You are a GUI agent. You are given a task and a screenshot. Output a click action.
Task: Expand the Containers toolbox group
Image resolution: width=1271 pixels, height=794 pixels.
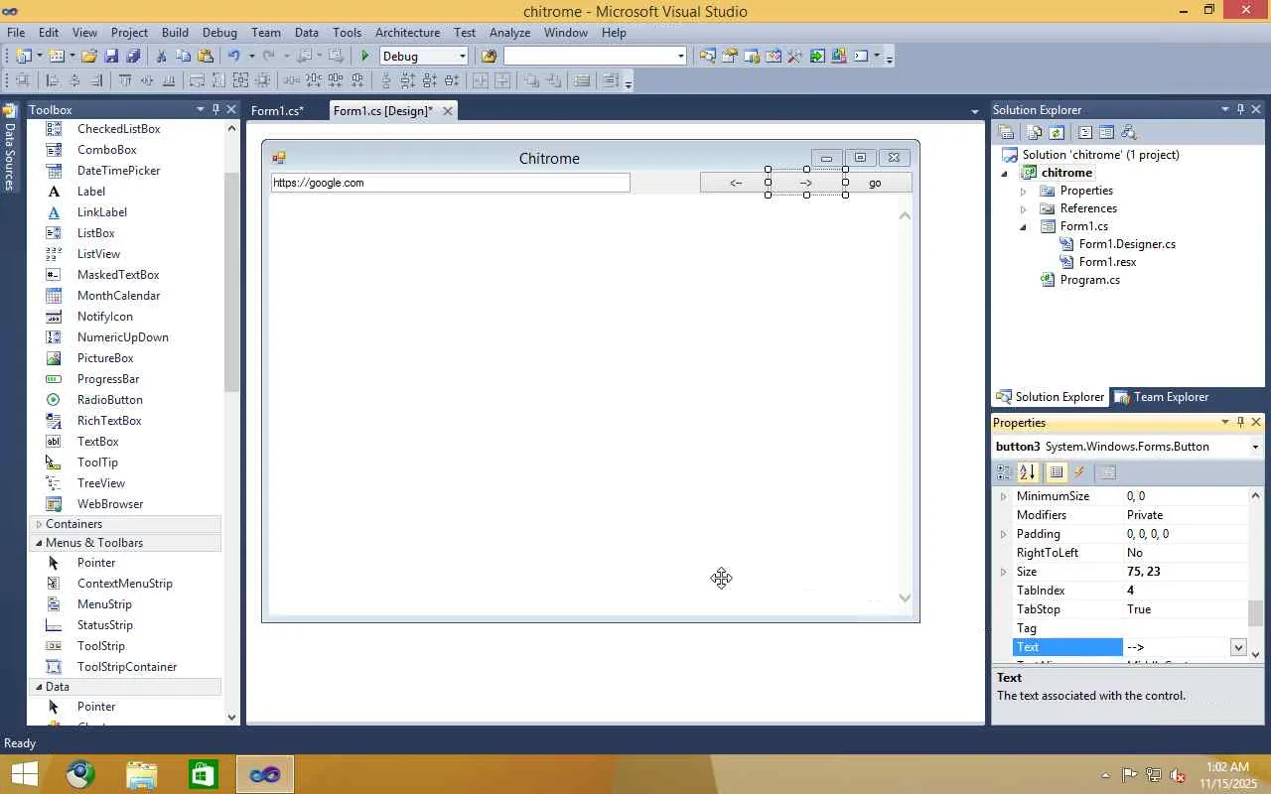tap(39, 524)
